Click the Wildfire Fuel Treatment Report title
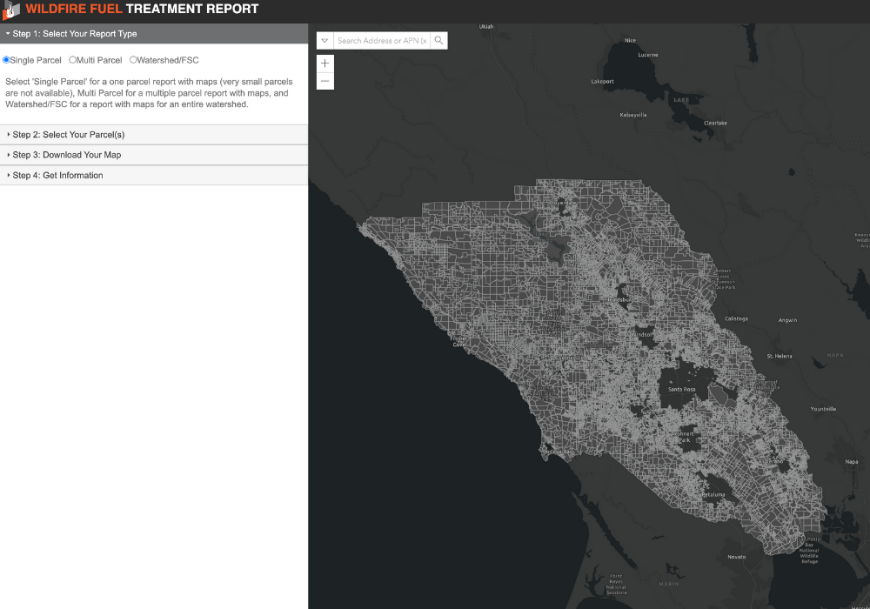 coord(142,9)
